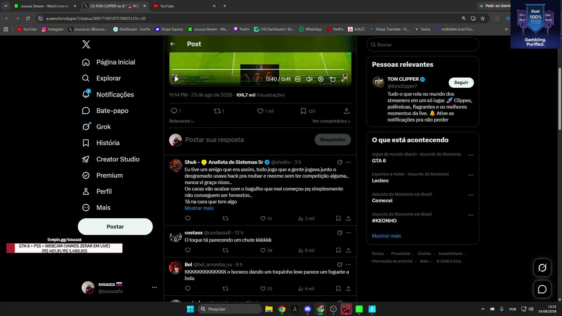Open more options on costass's reply
This screenshot has height=316, width=562.
349,233
